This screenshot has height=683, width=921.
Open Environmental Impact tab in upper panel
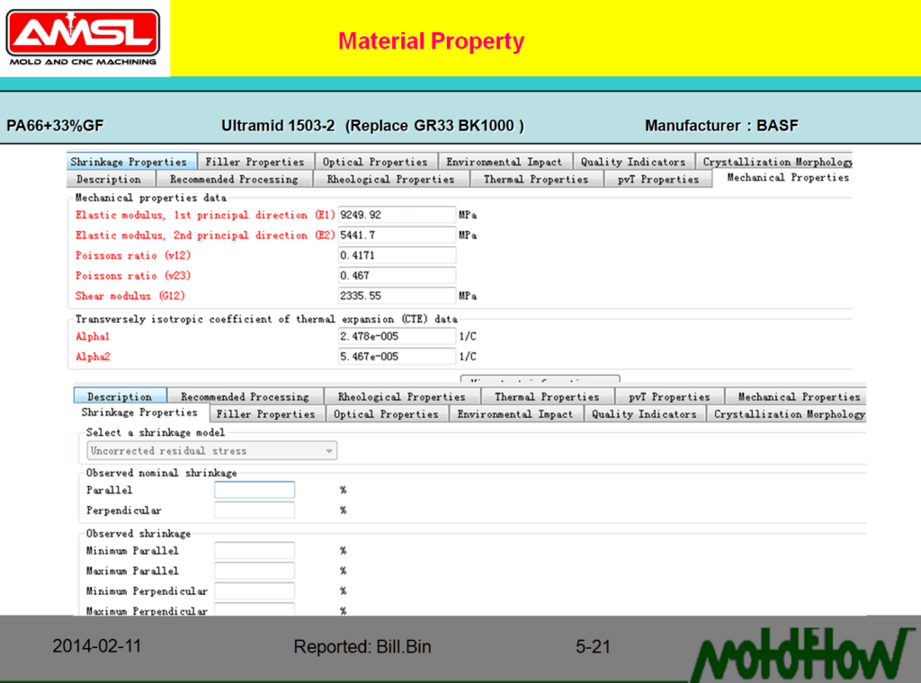pos(504,162)
